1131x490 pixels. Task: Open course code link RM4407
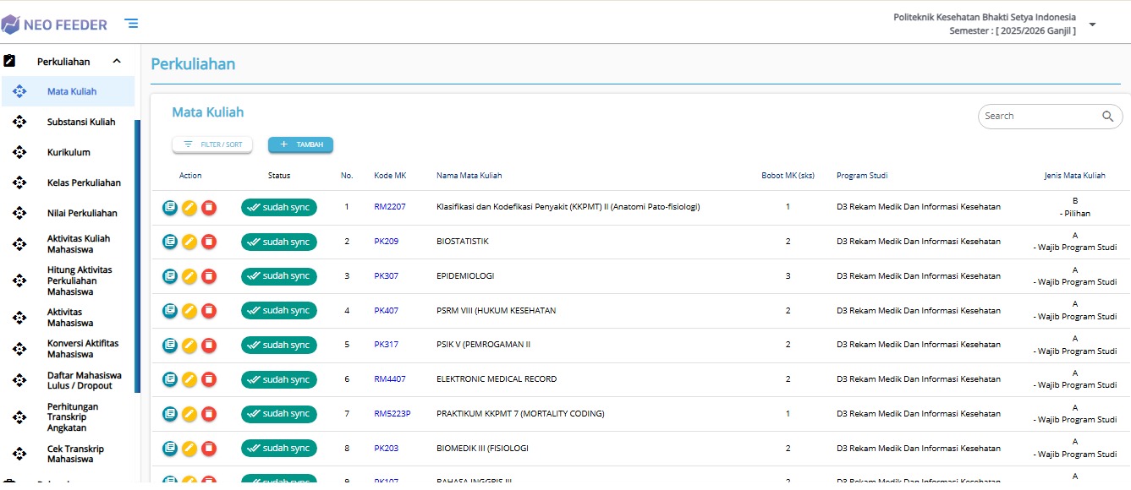[389, 379]
